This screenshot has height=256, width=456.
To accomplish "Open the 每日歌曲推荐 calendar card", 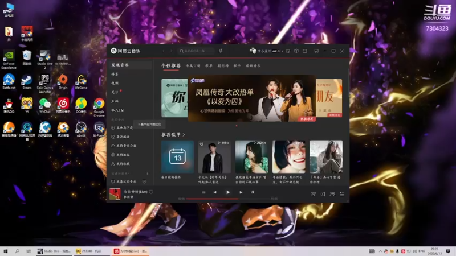I will [177, 157].
